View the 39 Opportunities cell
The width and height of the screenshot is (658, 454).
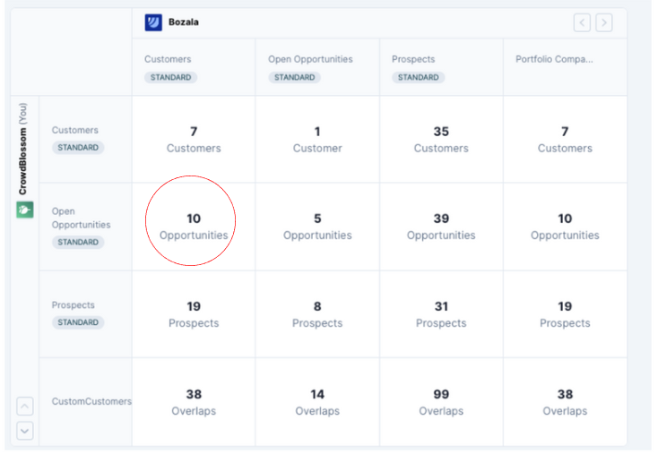441,227
